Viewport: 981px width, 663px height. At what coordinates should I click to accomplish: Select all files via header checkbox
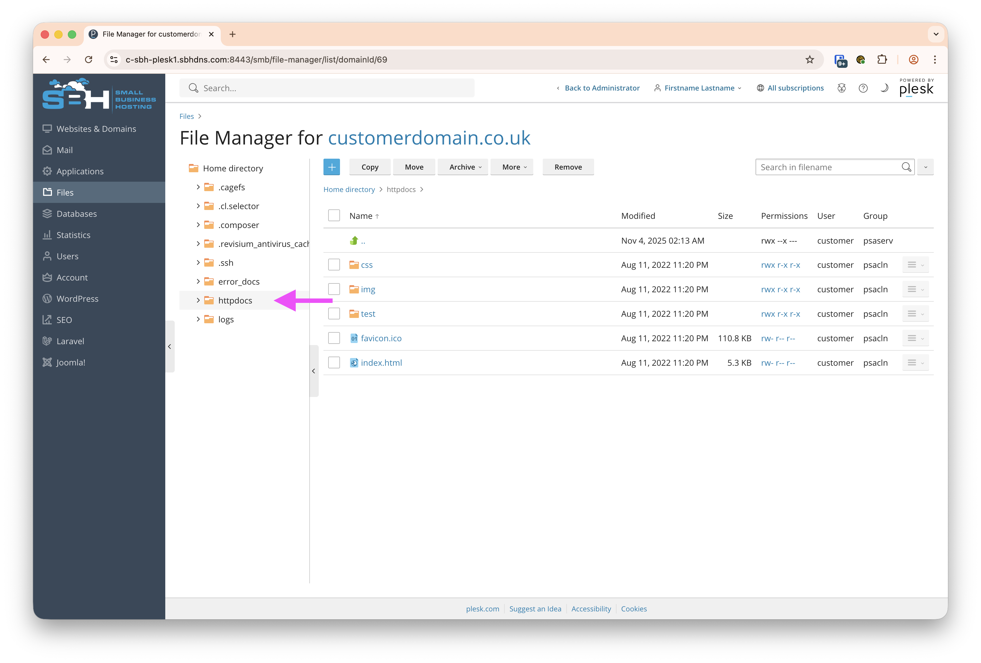[x=333, y=215]
